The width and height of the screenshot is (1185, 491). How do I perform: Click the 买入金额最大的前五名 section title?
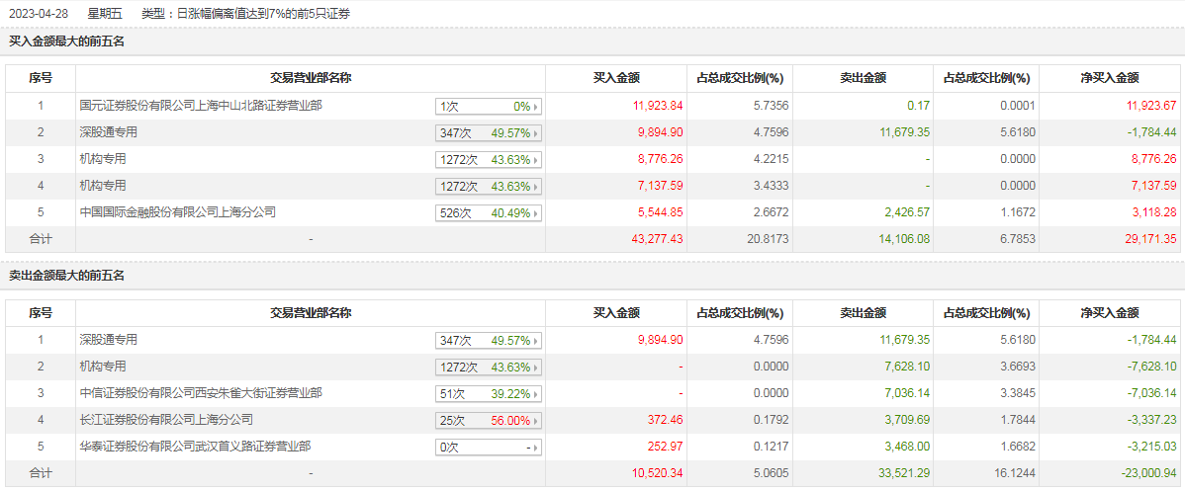coord(66,41)
